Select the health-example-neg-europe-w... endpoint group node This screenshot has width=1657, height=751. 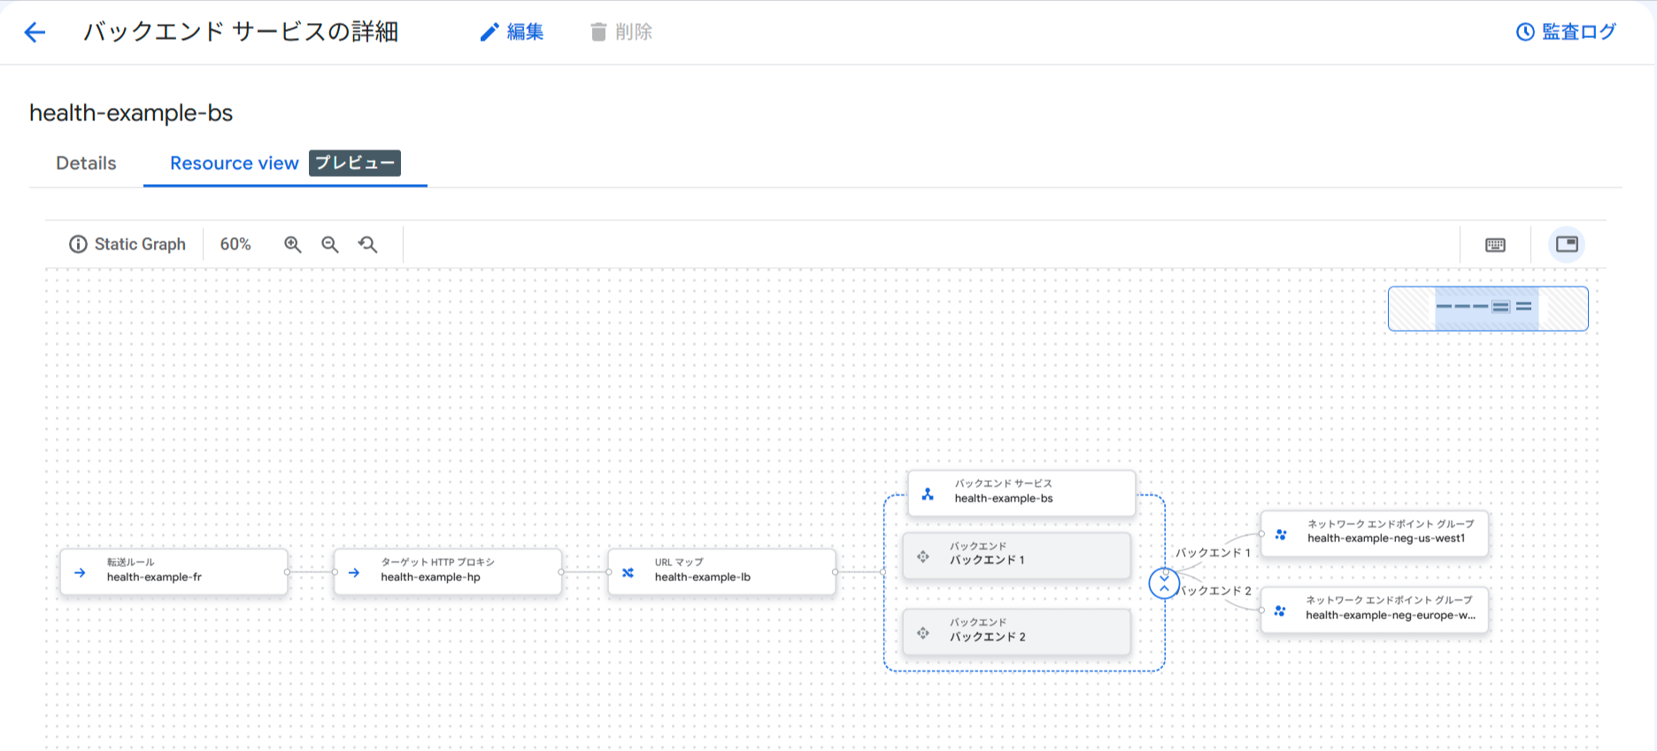click(1375, 610)
